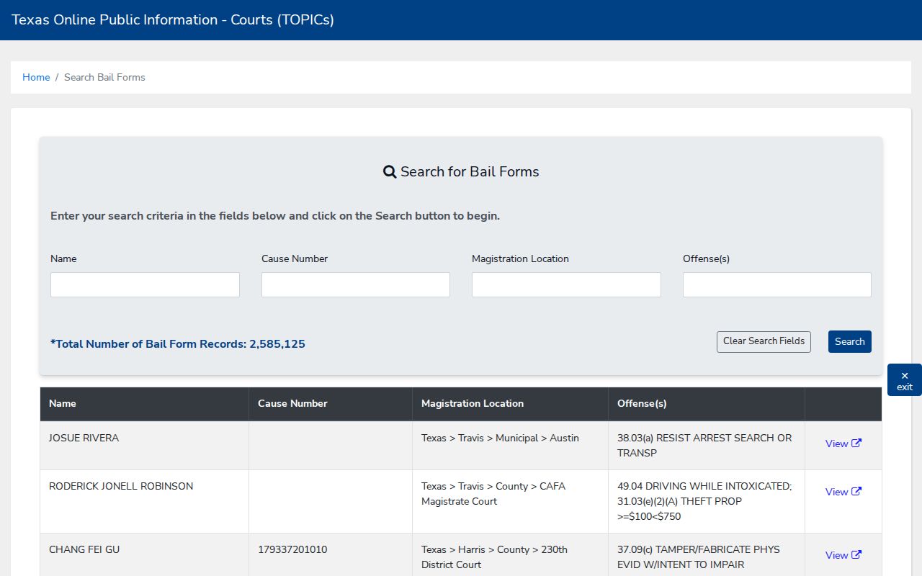The image size is (922, 576).
Task: Click the magnifier icon beside Search for Bail Forms
Action: pyautogui.click(x=390, y=172)
